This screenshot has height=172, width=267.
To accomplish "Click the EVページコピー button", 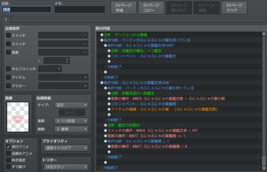I will click(x=151, y=8).
